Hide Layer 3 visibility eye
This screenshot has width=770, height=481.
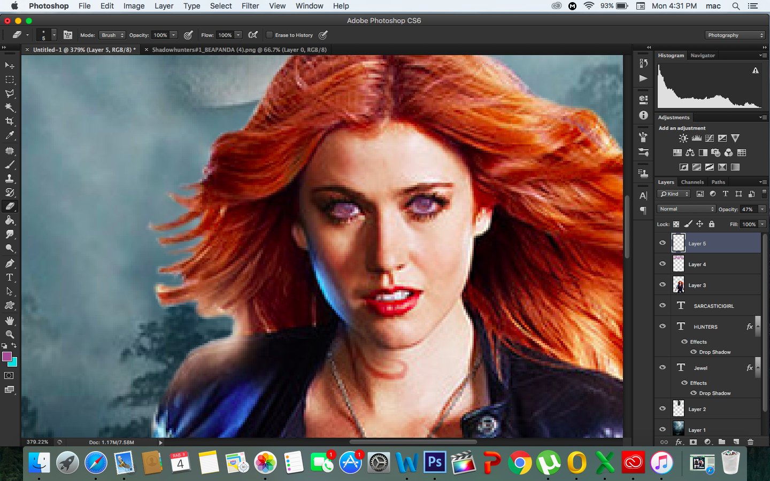(663, 284)
